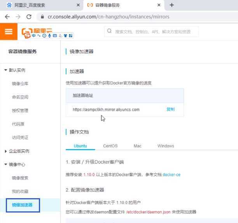238x223 pixels.
Task: Activate Sogou voice input microphone
Action: tap(49, 36)
